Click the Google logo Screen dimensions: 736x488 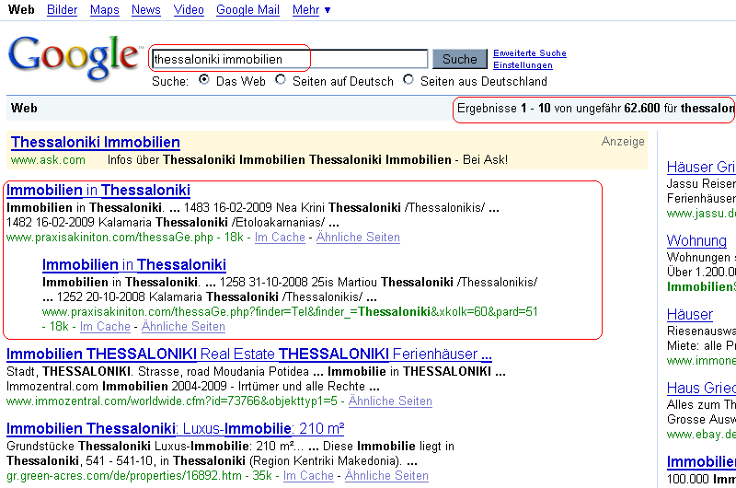click(74, 58)
